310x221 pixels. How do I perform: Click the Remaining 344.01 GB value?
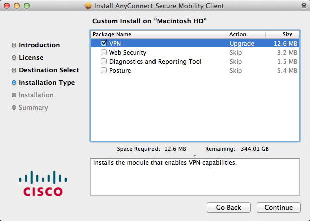255,149
